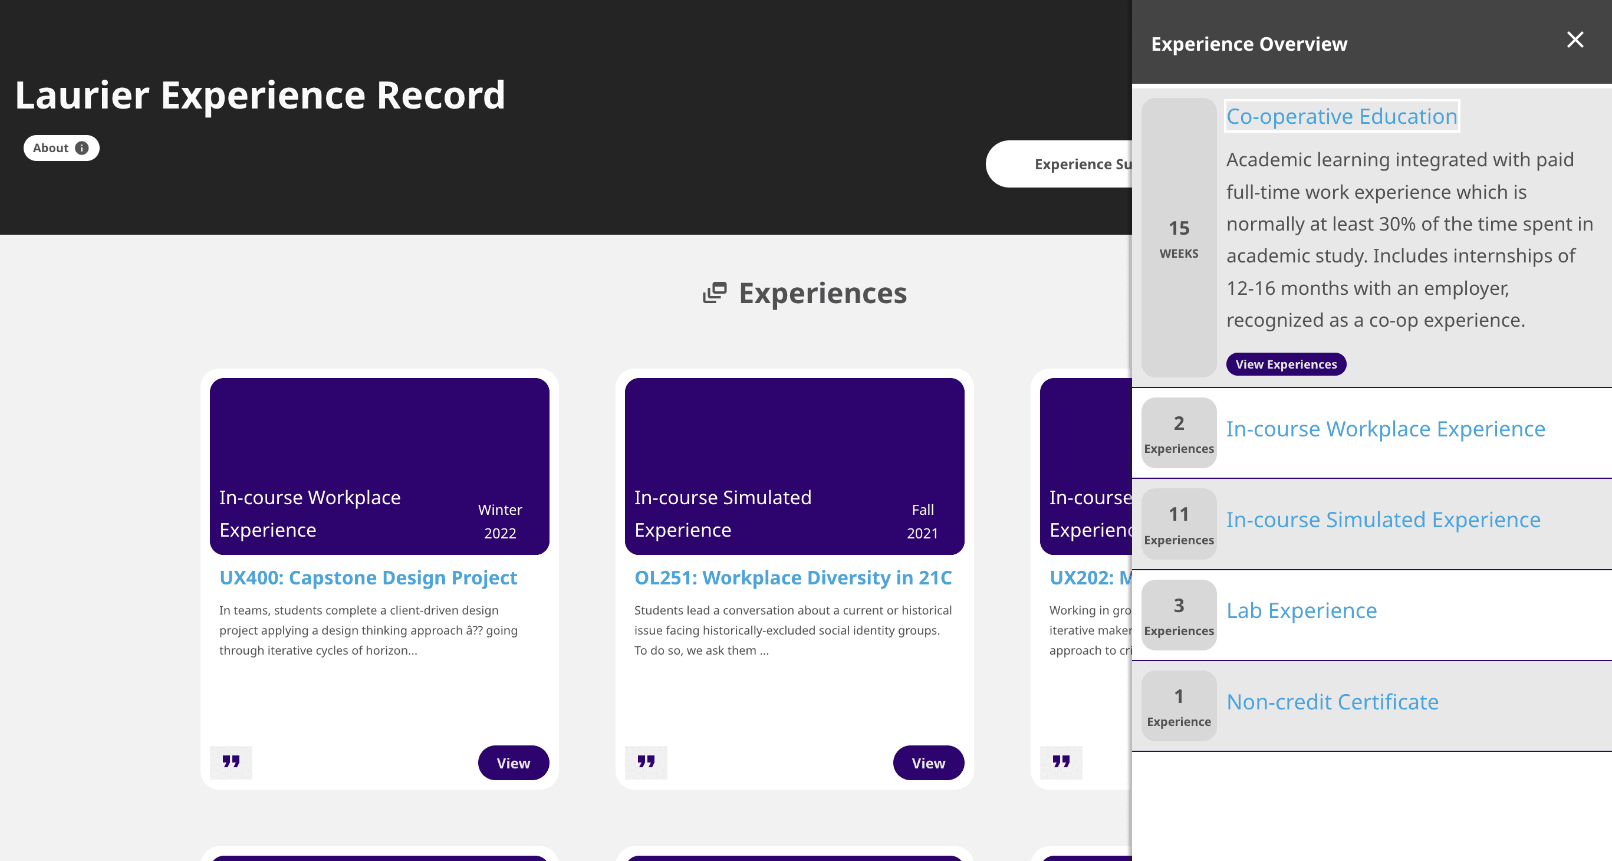Click quote icon on UX202 card

click(x=1061, y=762)
